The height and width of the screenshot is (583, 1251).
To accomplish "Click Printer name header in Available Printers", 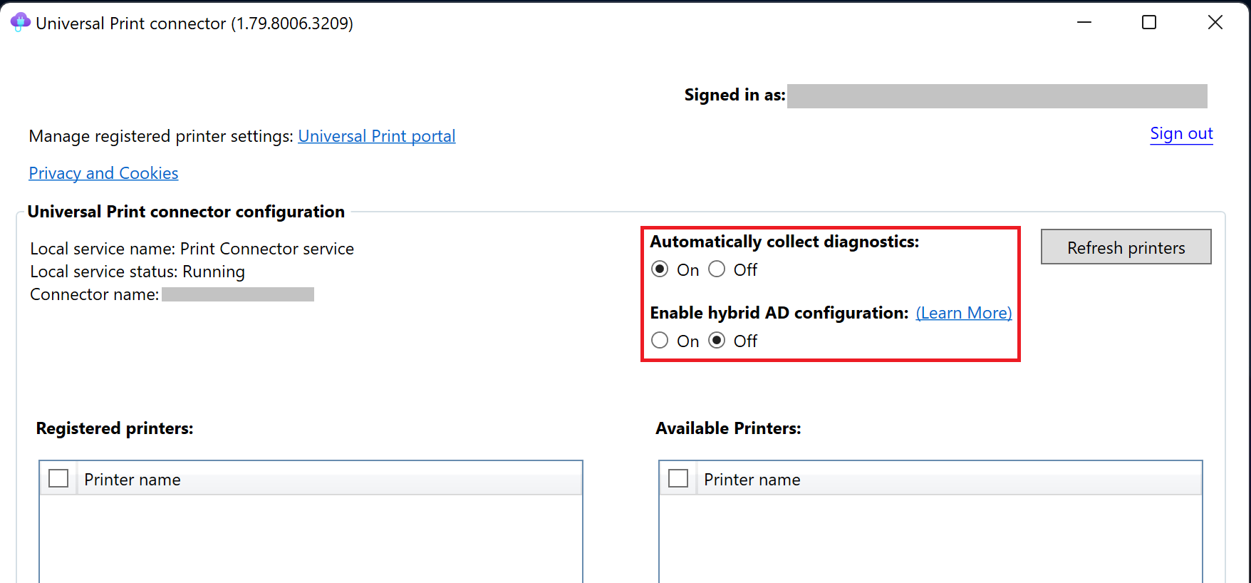I will (x=752, y=480).
